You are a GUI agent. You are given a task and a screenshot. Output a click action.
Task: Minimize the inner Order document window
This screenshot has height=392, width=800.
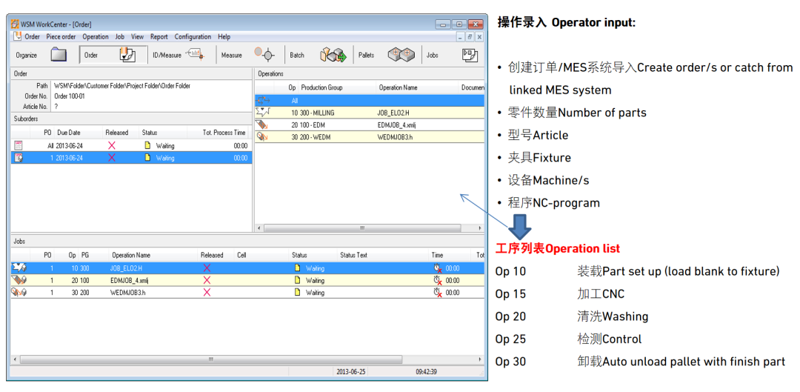coord(461,37)
